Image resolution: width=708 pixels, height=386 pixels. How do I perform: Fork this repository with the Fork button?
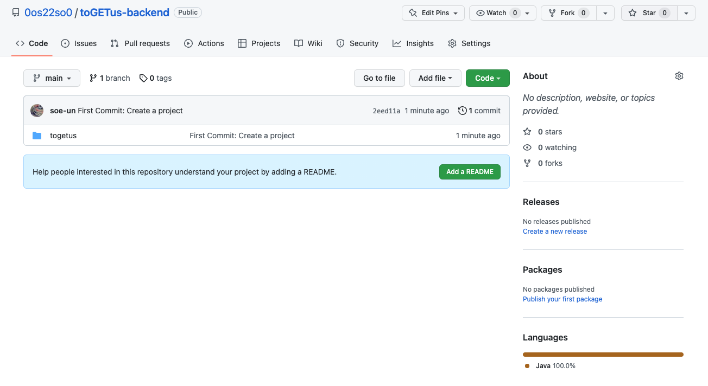click(x=568, y=13)
